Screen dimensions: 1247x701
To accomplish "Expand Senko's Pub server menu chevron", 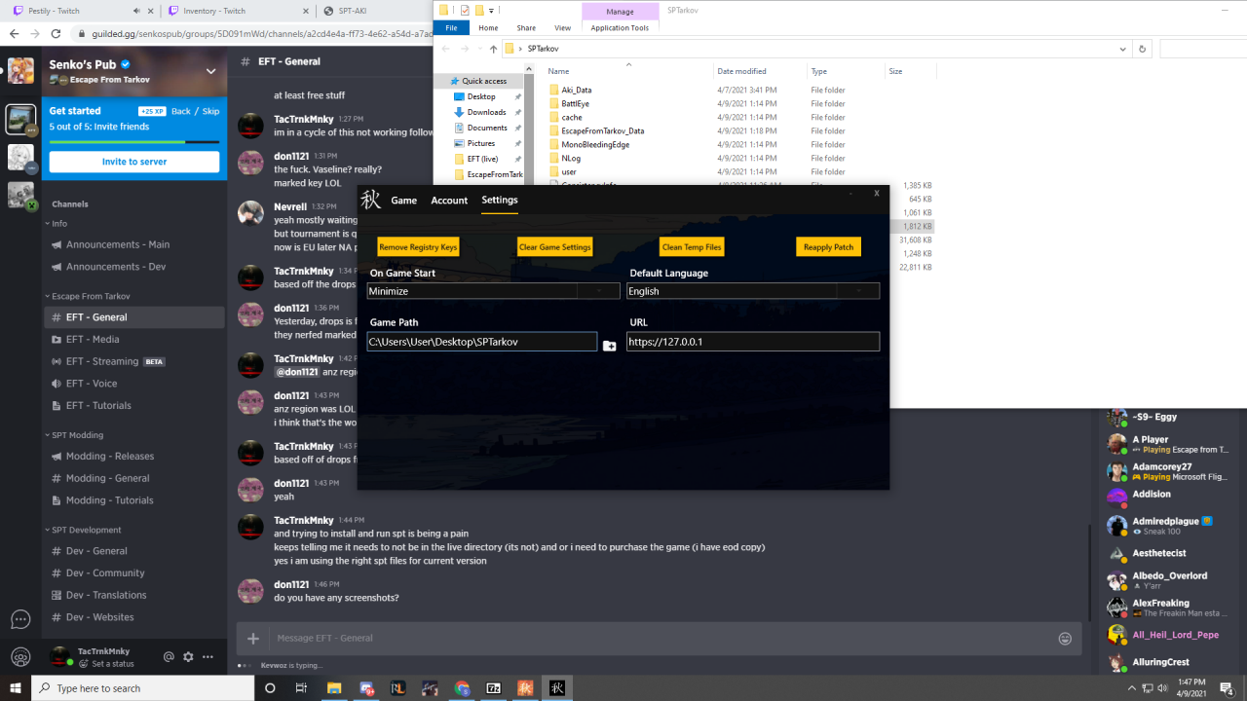I will pos(210,71).
